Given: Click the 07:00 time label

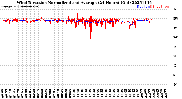Looking at the screenshot, I should (50, 93).
